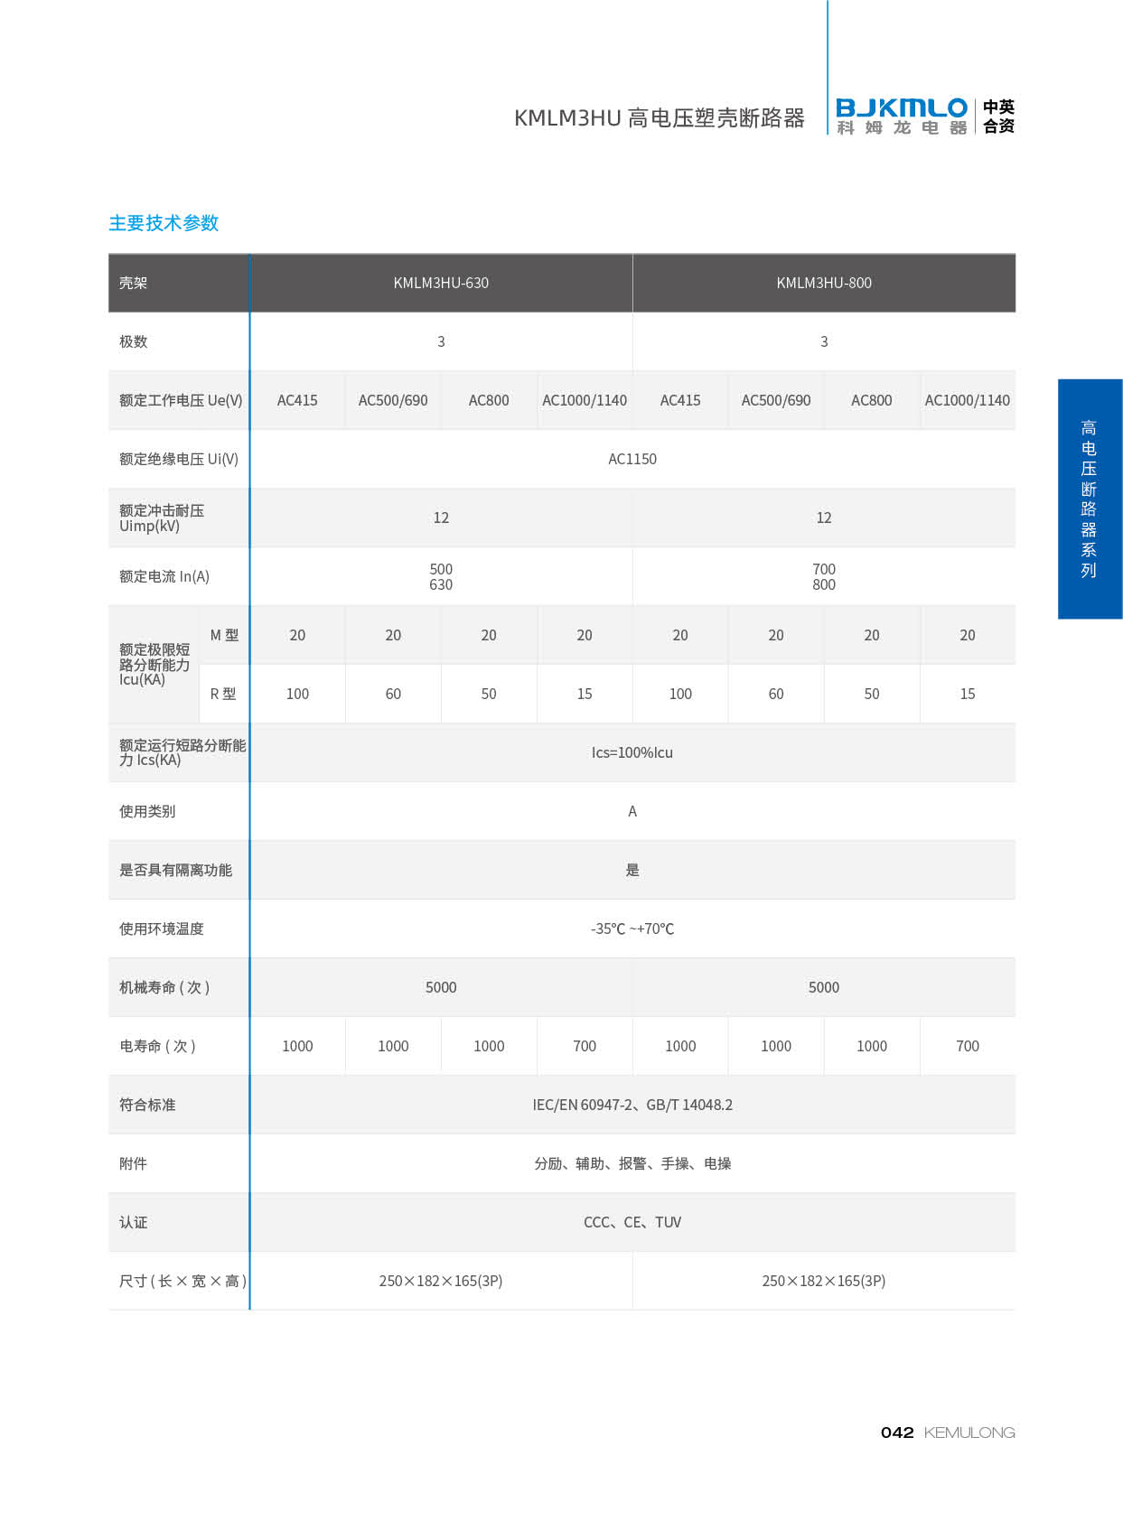Click the M 型 row label
This screenshot has width=1123, height=1521.
224,635
